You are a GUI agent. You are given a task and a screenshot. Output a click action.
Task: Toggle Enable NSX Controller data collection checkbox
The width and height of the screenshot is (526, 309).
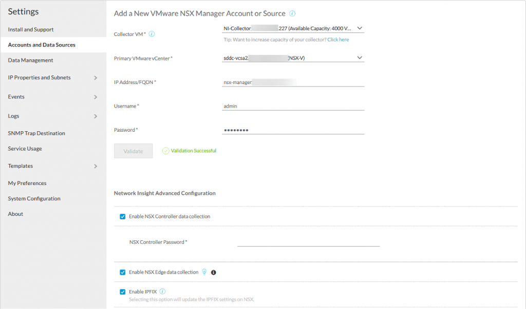122,217
